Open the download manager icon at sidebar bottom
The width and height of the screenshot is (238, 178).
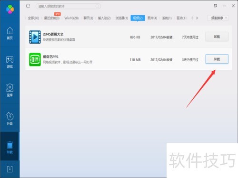click(x=10, y=169)
